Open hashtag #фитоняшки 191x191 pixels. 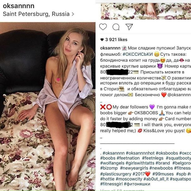137,184
